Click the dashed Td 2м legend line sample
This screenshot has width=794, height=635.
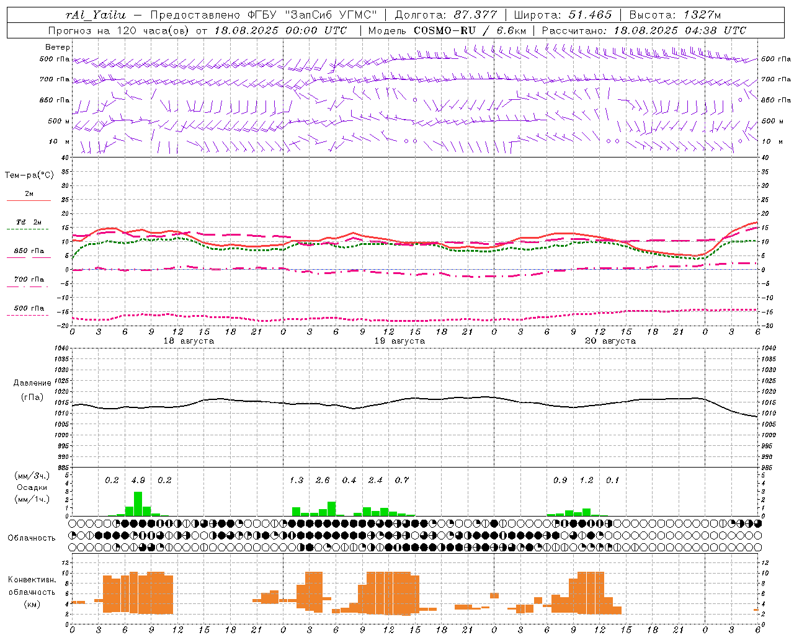[28, 229]
